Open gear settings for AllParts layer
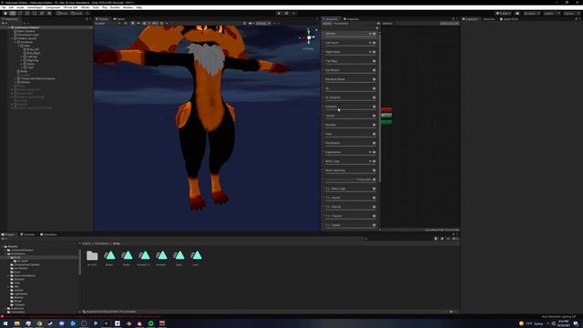Viewport: 583px width, 328px height. [374, 34]
